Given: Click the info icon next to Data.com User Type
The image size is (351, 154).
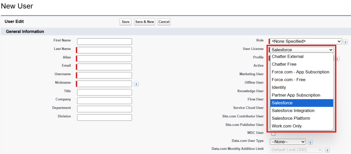Looking at the screenshot, I should (x=310, y=142).
